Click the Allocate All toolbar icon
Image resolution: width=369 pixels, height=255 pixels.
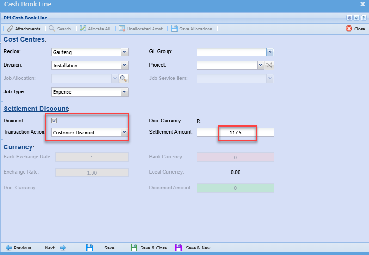[83, 29]
